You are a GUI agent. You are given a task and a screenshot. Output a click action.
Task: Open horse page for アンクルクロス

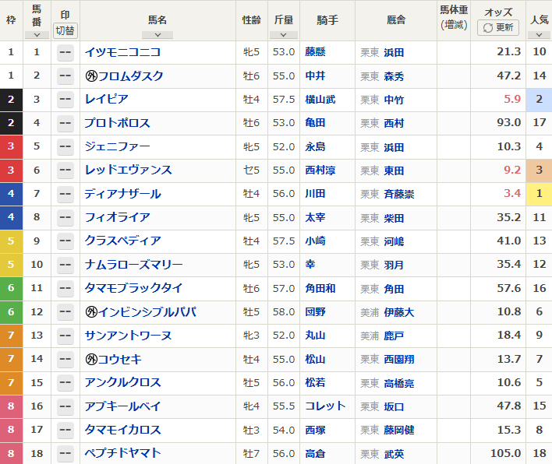[x=123, y=382]
